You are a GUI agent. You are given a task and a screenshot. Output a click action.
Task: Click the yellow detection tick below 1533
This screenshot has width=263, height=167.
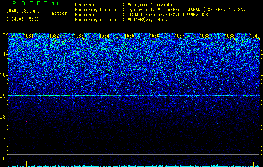[x=77, y=164]
